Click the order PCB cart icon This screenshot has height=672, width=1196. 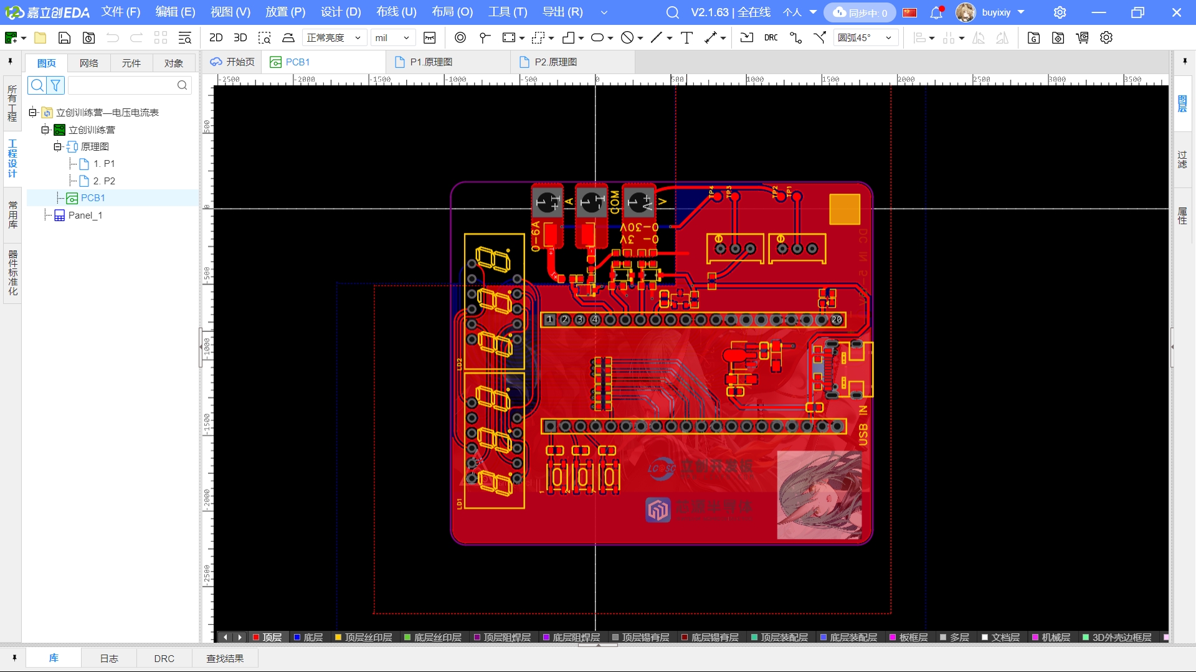click(1083, 38)
